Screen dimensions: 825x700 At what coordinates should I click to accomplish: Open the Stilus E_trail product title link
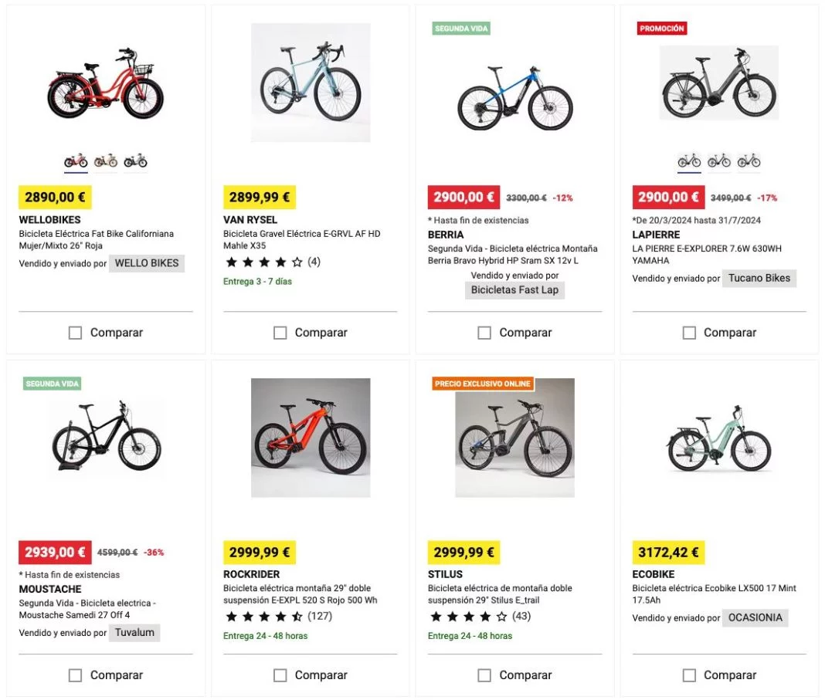pos(500,594)
